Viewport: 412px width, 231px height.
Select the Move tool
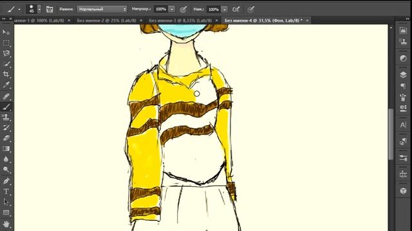click(6, 32)
